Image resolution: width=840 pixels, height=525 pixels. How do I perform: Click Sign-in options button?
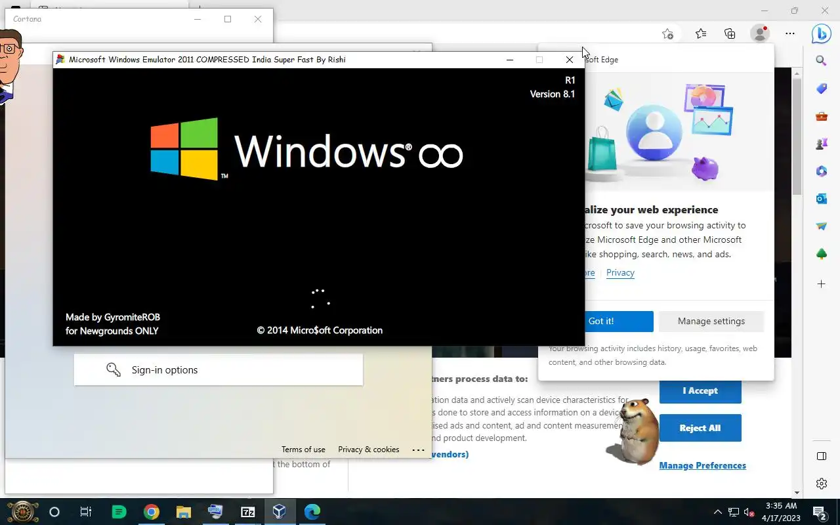point(218,370)
